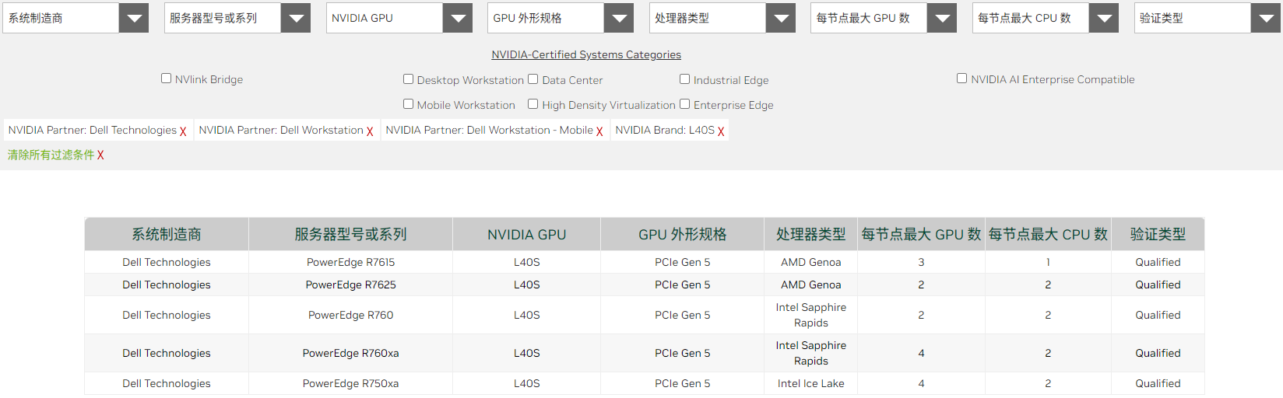Select High Density Virtualization checkbox
The height and width of the screenshot is (398, 1283).
click(533, 103)
